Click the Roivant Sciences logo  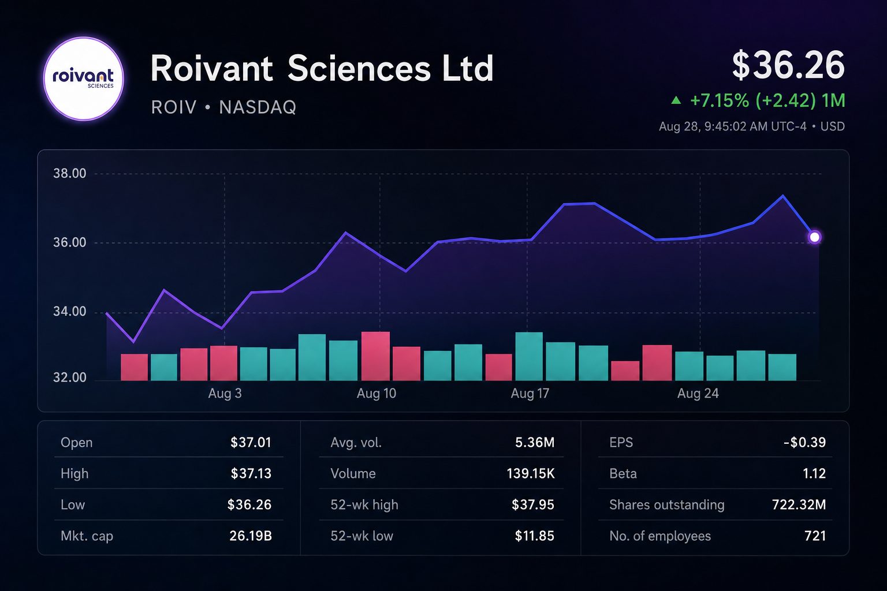(x=84, y=78)
